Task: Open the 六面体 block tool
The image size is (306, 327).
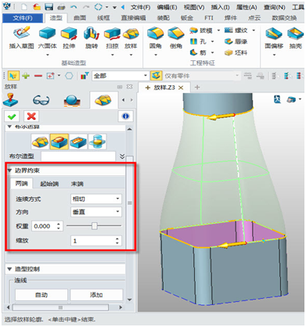Action: 47,39
